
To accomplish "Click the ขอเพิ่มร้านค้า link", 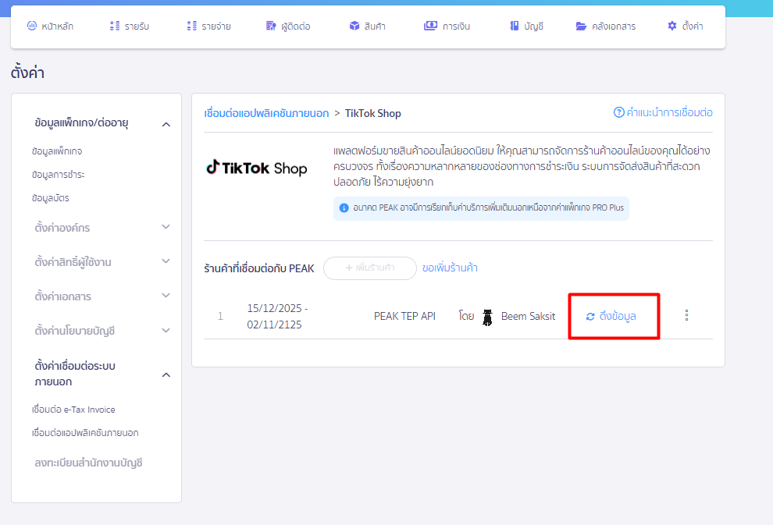I will (x=450, y=268).
